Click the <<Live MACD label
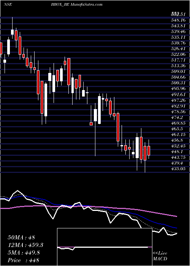Screen dimensions: 190x266 tap(160, 256)
